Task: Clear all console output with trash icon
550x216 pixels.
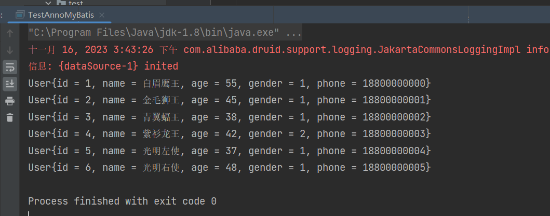Action: [10, 117]
